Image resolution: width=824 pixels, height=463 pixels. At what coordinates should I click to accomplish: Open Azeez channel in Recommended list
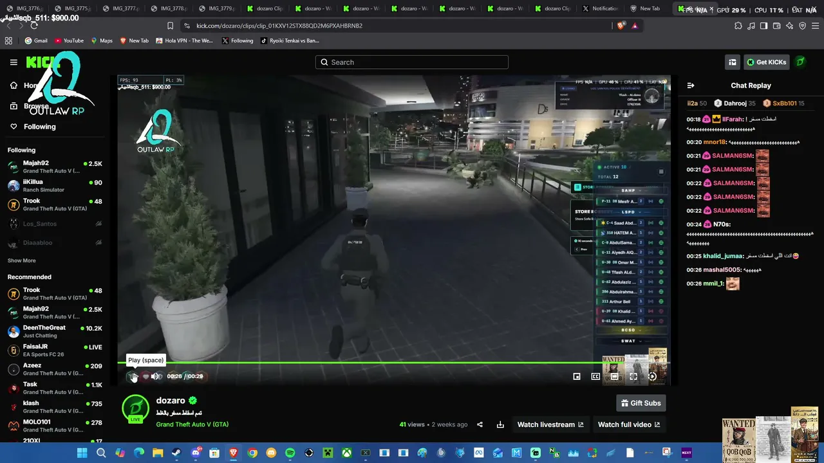55,369
